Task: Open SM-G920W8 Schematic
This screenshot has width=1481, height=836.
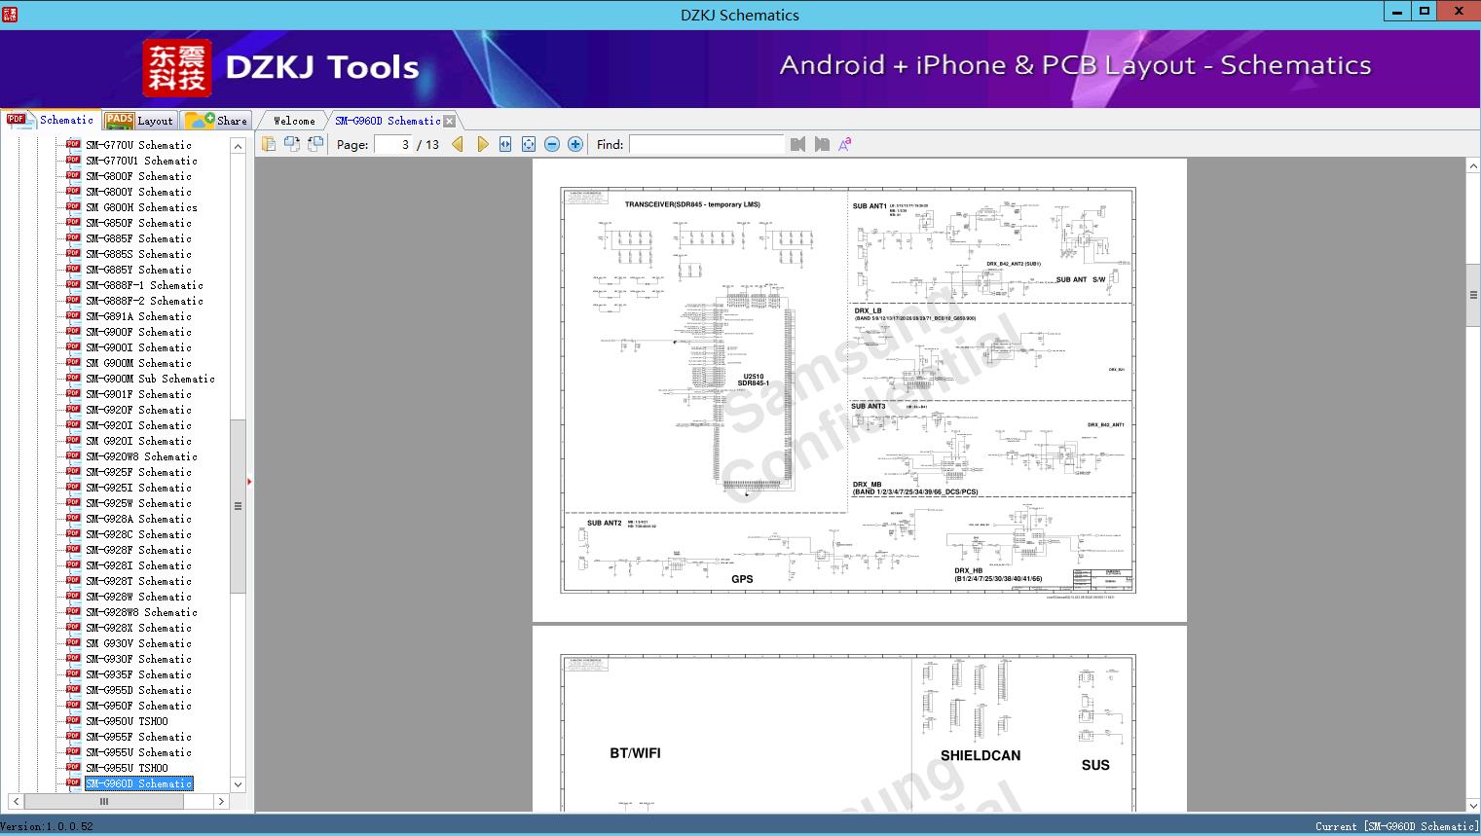Action: pyautogui.click(x=141, y=456)
